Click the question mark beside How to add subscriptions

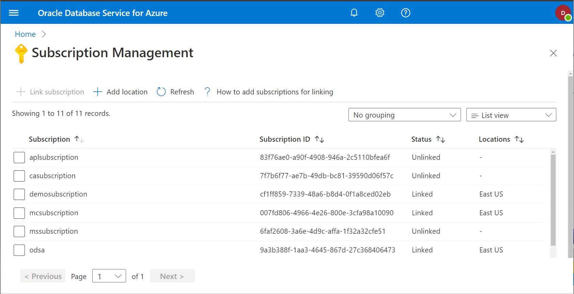click(x=207, y=92)
